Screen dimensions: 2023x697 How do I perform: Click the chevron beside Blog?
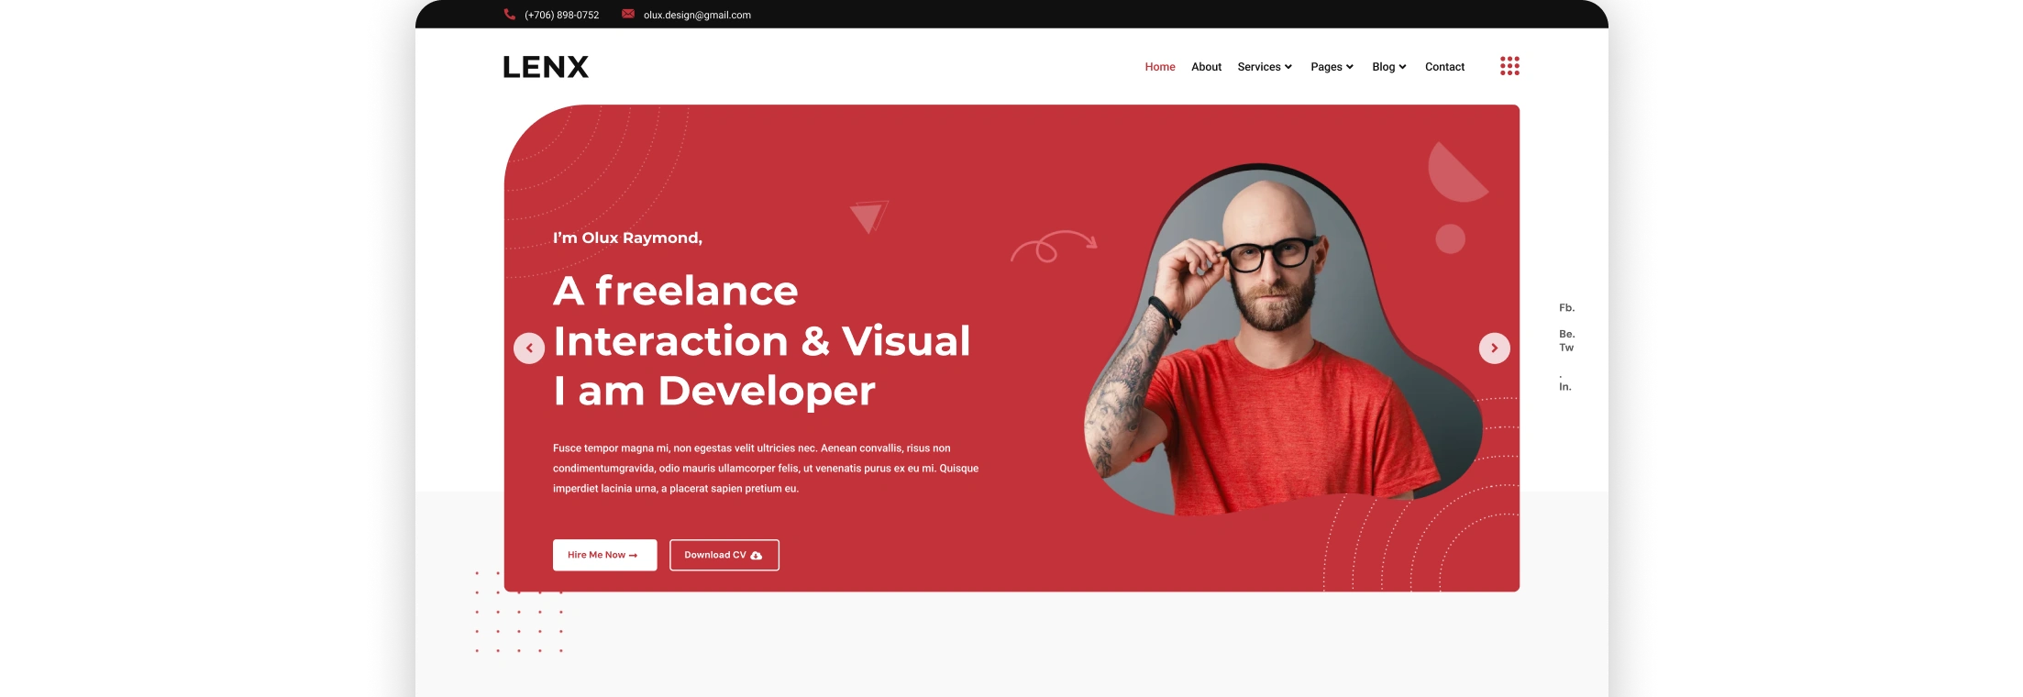[1402, 67]
